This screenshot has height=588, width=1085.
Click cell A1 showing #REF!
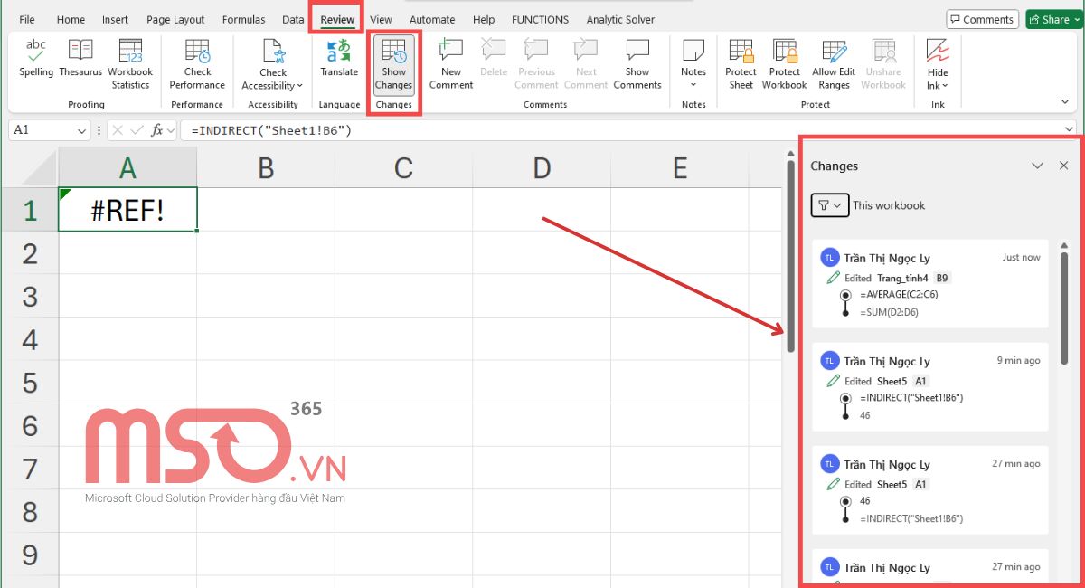click(x=127, y=210)
